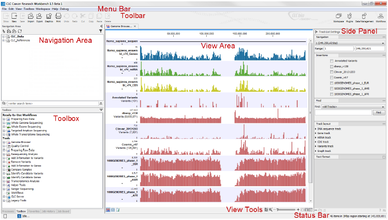This screenshot has width=388, height=220.
Task: Open the File menu
Action: [4, 9]
